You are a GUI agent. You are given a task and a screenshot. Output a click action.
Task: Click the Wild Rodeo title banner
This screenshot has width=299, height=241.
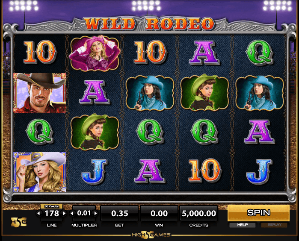[x=150, y=24]
